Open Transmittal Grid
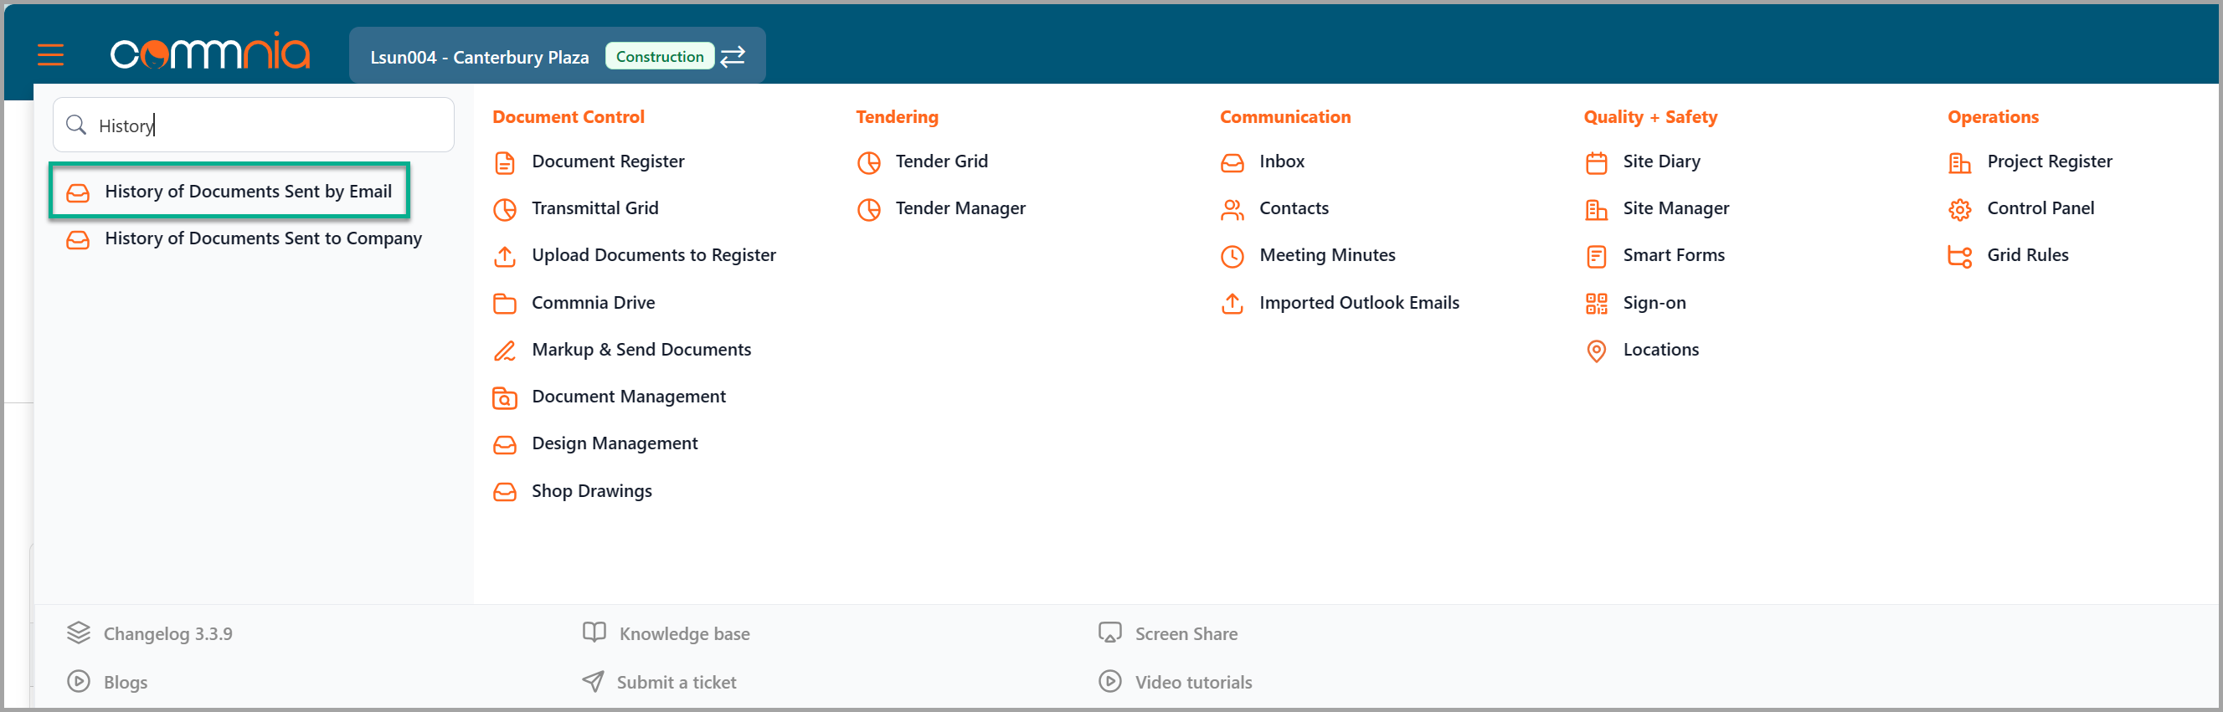This screenshot has width=2223, height=712. (594, 207)
